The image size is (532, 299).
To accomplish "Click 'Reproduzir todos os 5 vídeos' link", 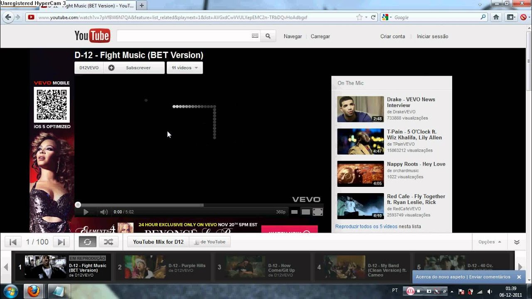I will (x=366, y=226).
